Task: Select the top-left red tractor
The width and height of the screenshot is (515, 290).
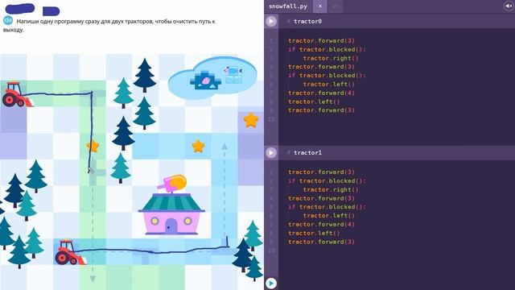Action: click(17, 95)
